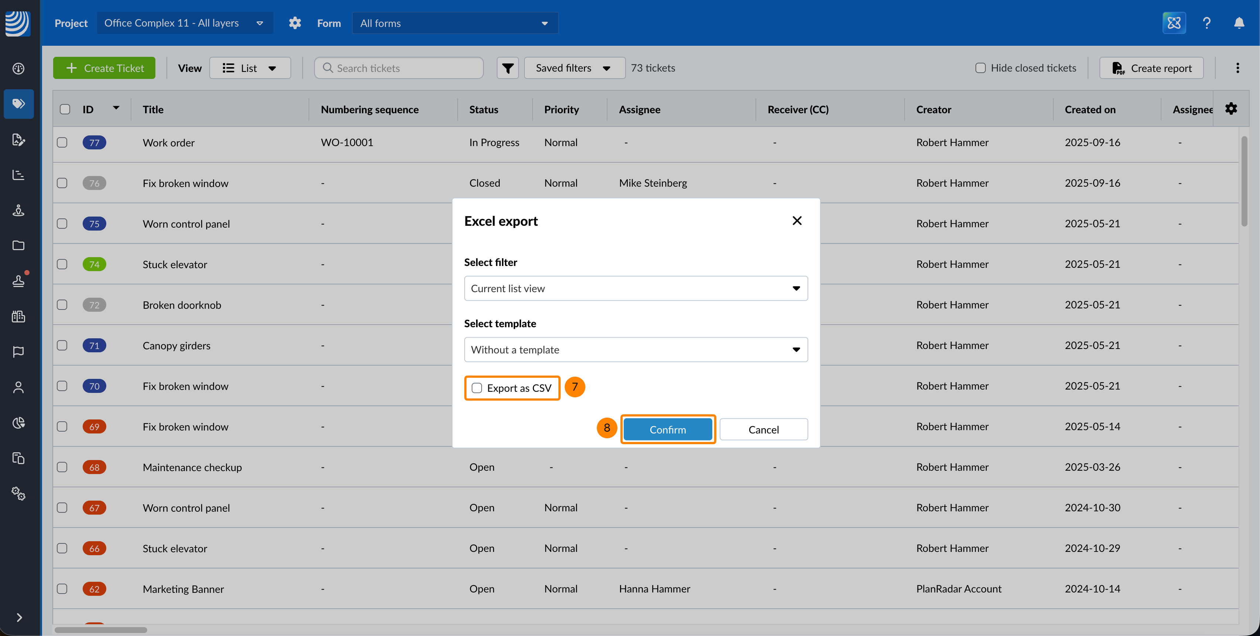Screen dimensions: 1260x636
Task: Select the checkbox for ticket 77
Action: point(62,142)
